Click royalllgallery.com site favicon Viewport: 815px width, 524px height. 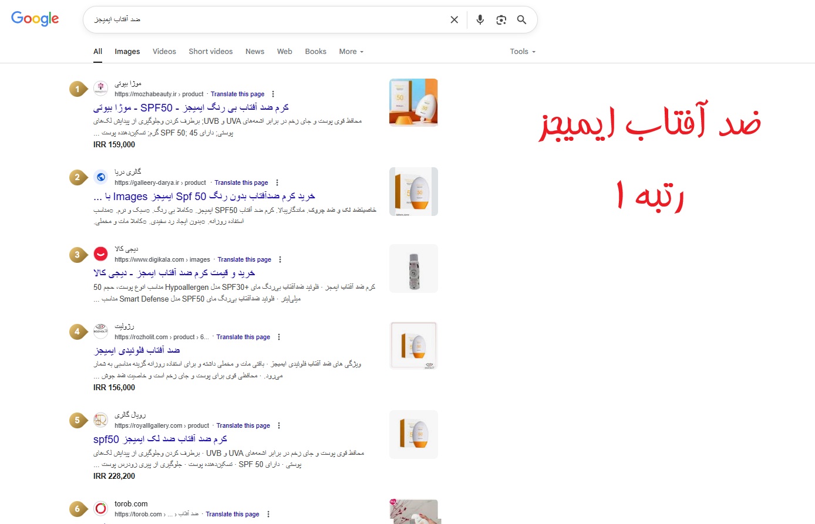click(101, 420)
